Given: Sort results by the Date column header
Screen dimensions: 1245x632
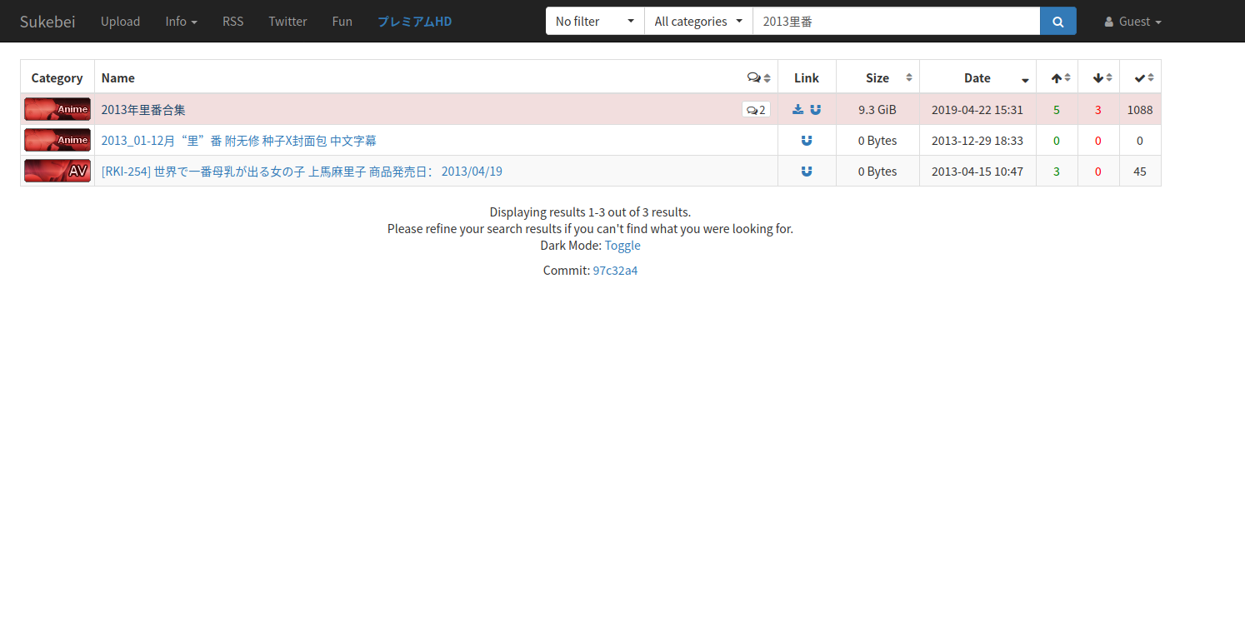Looking at the screenshot, I should click(977, 77).
